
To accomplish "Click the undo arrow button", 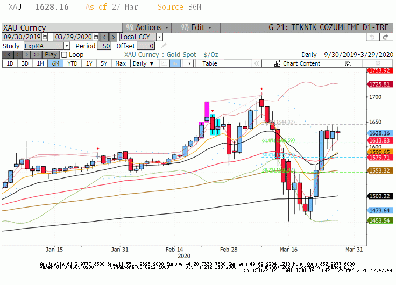I will (372, 37).
